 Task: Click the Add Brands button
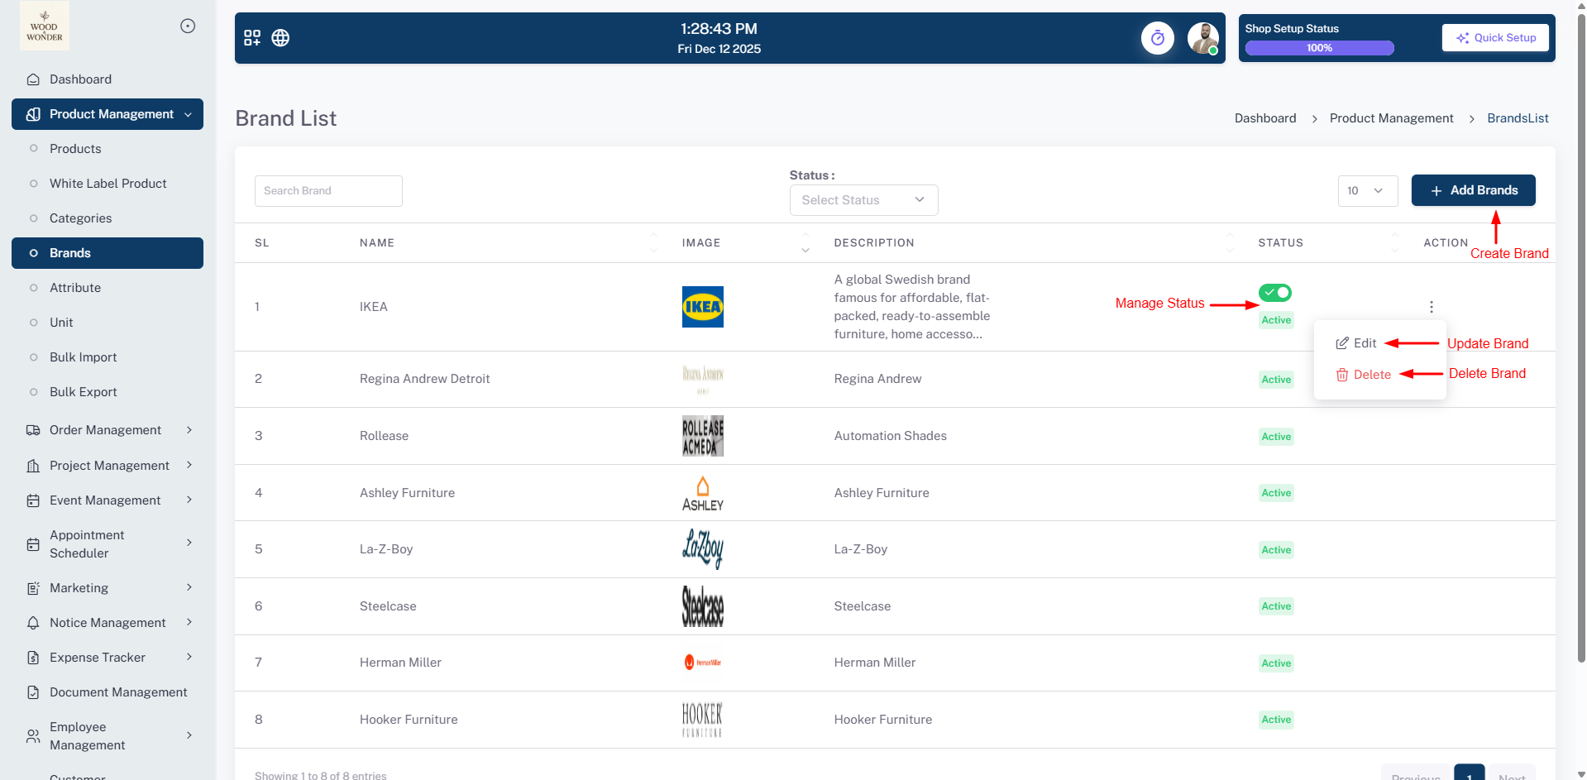(x=1473, y=190)
